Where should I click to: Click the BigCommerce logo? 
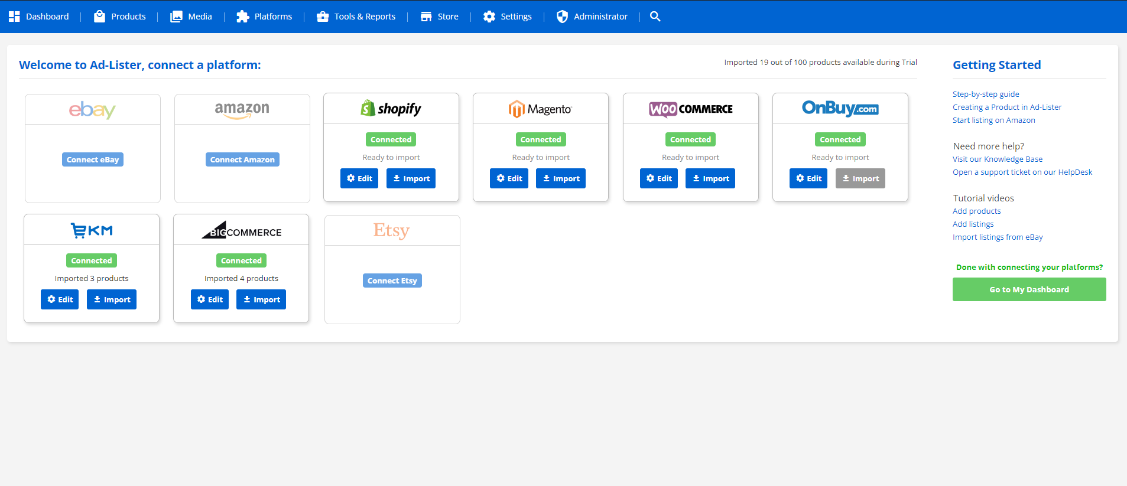click(x=241, y=230)
